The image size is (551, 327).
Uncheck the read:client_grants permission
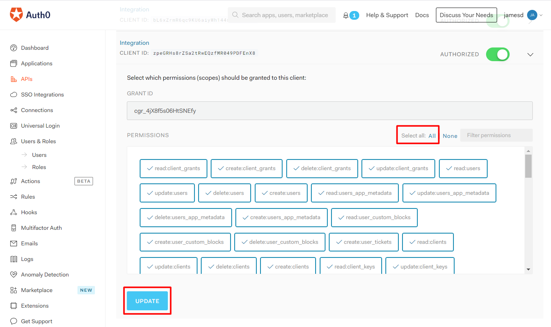point(174,169)
